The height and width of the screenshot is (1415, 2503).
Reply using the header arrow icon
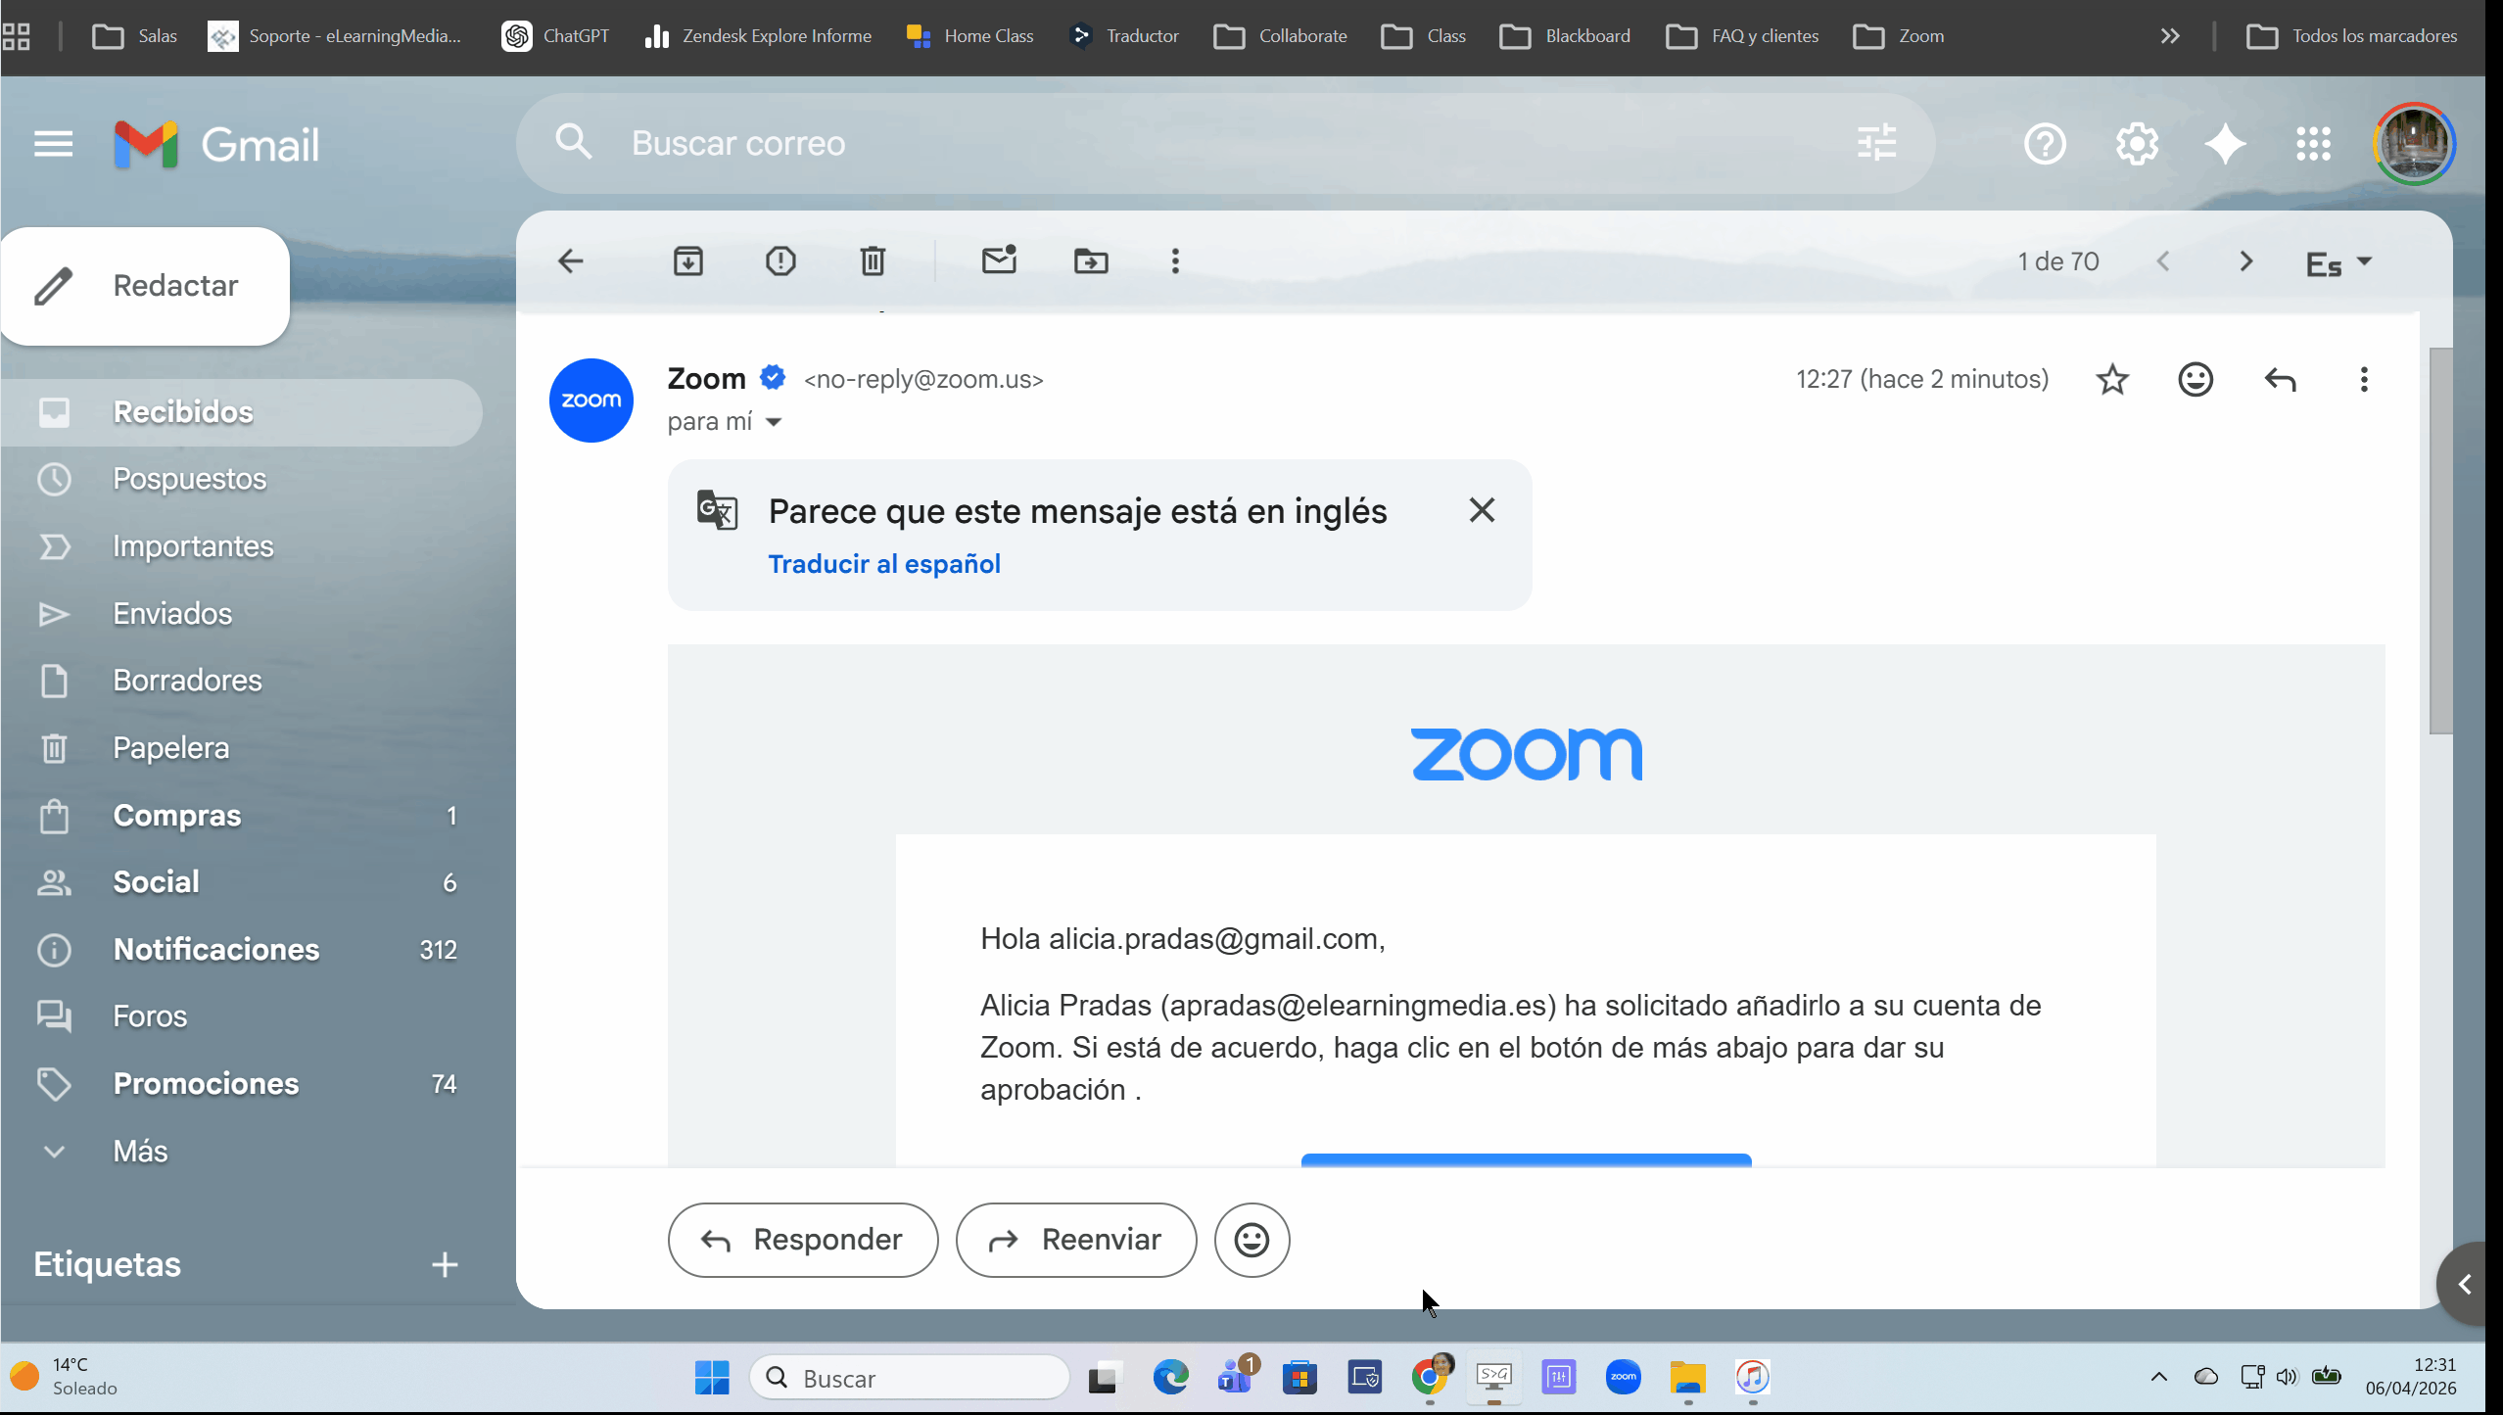(2280, 379)
